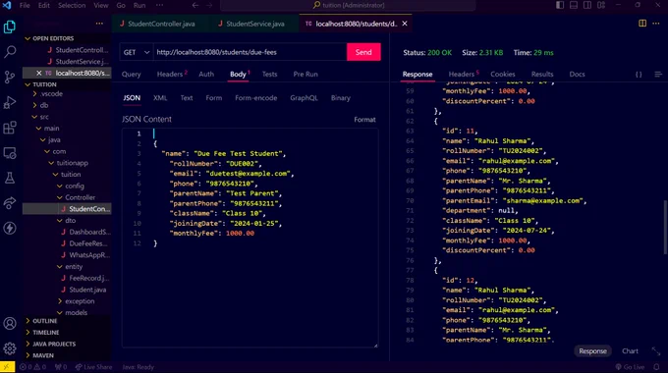The width and height of the screenshot is (668, 373).
Task: Click the response code braces icon
Action: pyautogui.click(x=639, y=74)
